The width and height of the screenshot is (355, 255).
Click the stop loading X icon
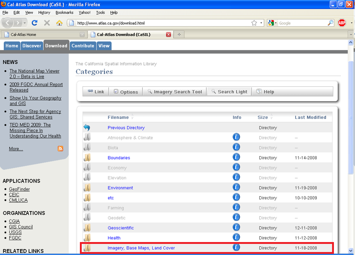coord(47,23)
